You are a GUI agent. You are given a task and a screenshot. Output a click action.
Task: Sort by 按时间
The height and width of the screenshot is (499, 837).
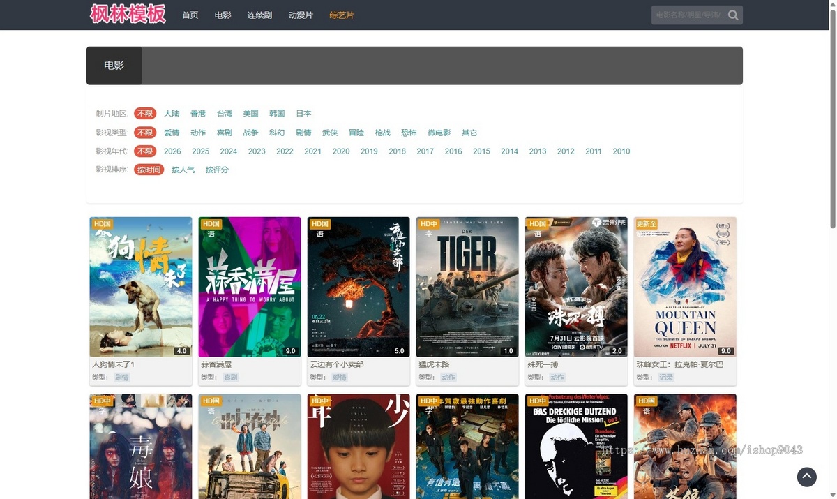pos(149,170)
